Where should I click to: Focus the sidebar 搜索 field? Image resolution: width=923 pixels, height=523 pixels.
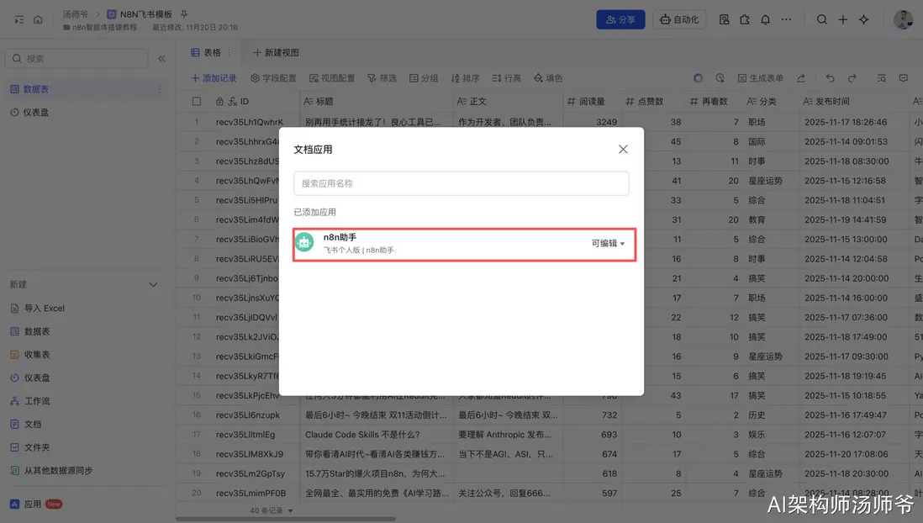pyautogui.click(x=76, y=58)
